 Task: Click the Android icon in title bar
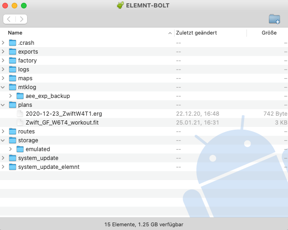(120, 6)
